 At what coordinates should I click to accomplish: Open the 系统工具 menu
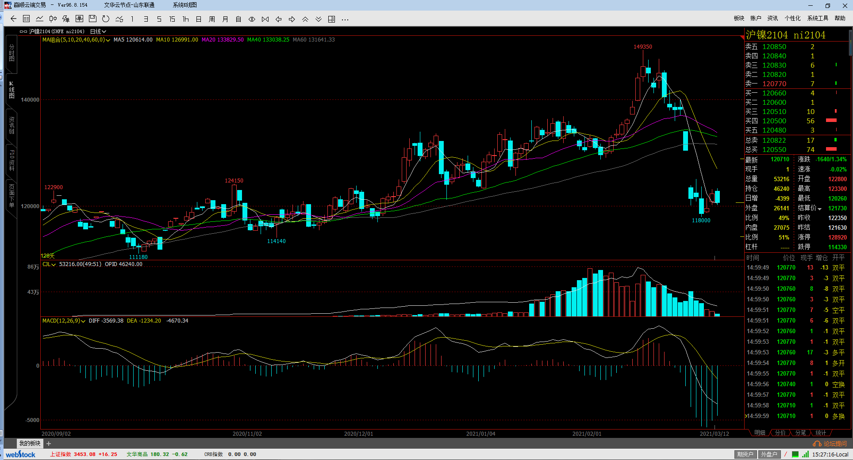click(818, 18)
